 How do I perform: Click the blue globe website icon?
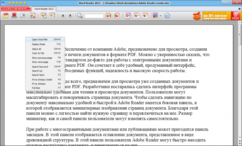point(167,15)
